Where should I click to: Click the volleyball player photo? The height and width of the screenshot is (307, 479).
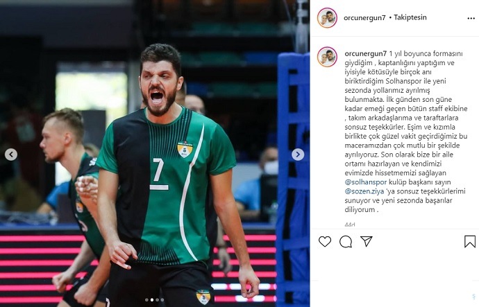click(155, 153)
